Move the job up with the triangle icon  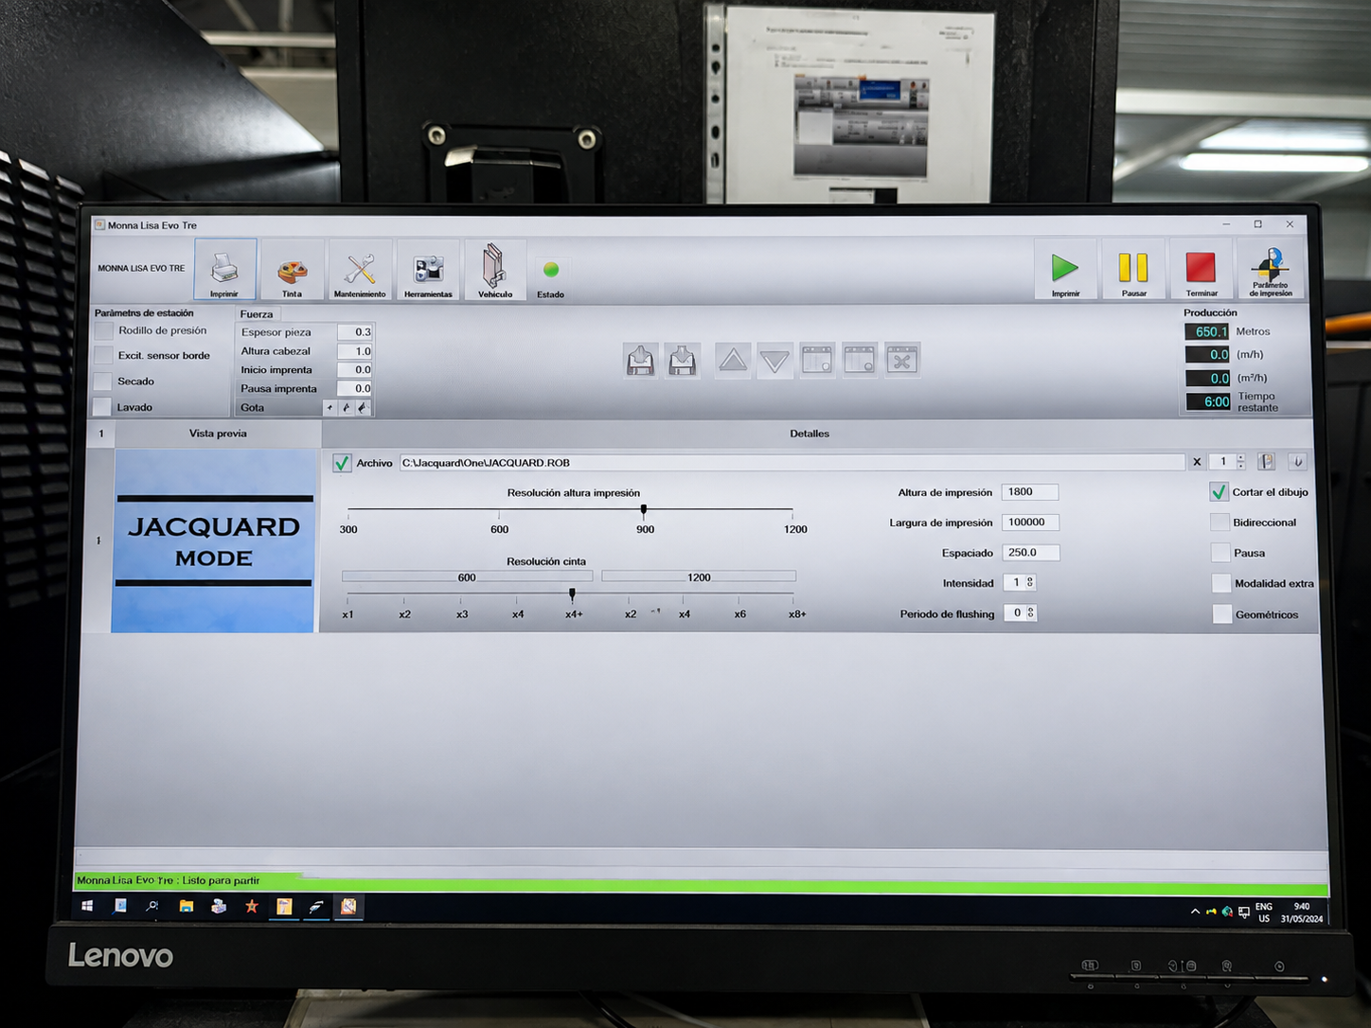click(733, 360)
